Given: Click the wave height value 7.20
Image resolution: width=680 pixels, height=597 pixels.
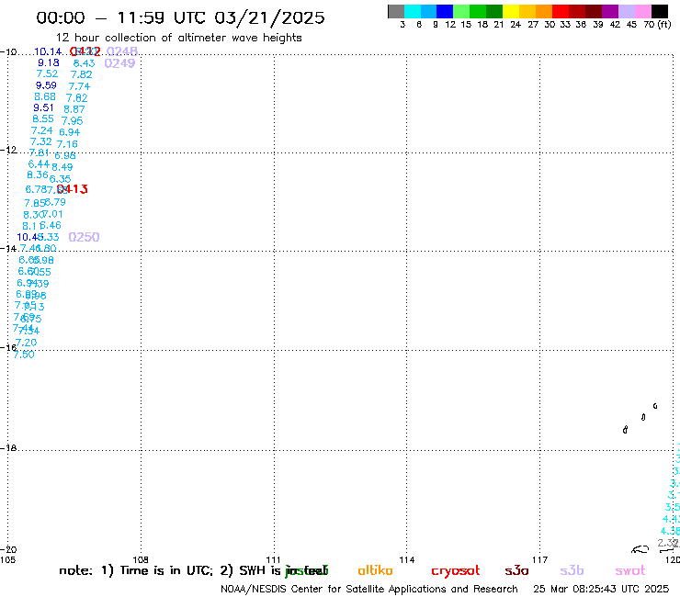Looking at the screenshot, I should click(x=26, y=343).
